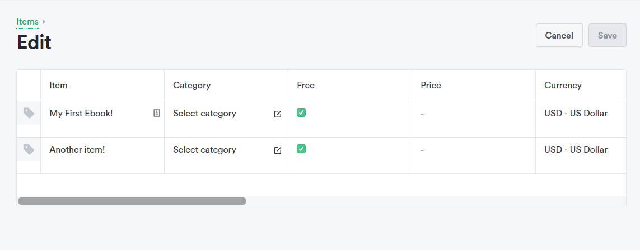The height and width of the screenshot is (250, 640).
Task: Click the tag icon beside Another item!
Action: pyautogui.click(x=29, y=149)
